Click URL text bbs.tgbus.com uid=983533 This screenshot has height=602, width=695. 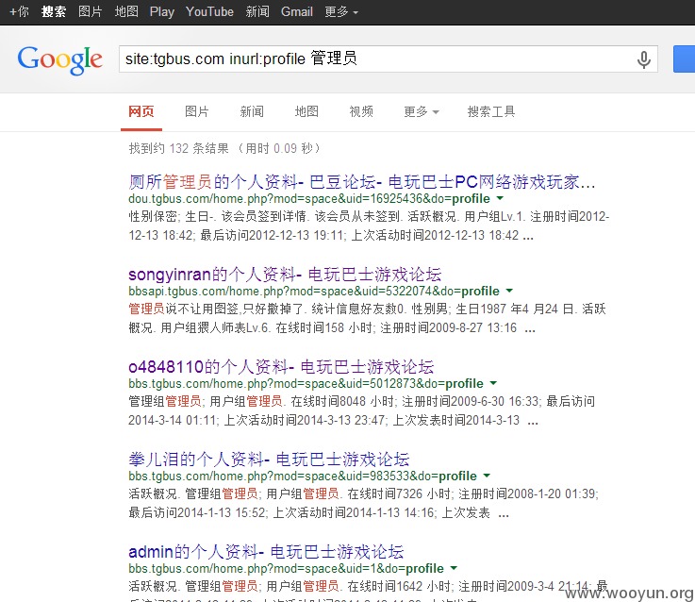click(303, 476)
